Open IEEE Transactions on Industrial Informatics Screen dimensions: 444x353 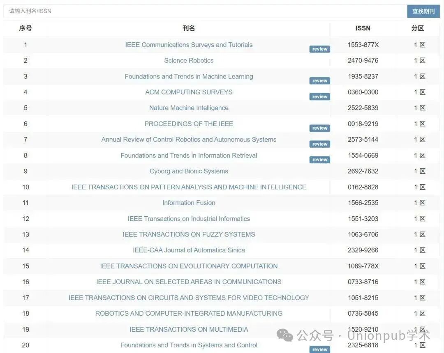[189, 218]
